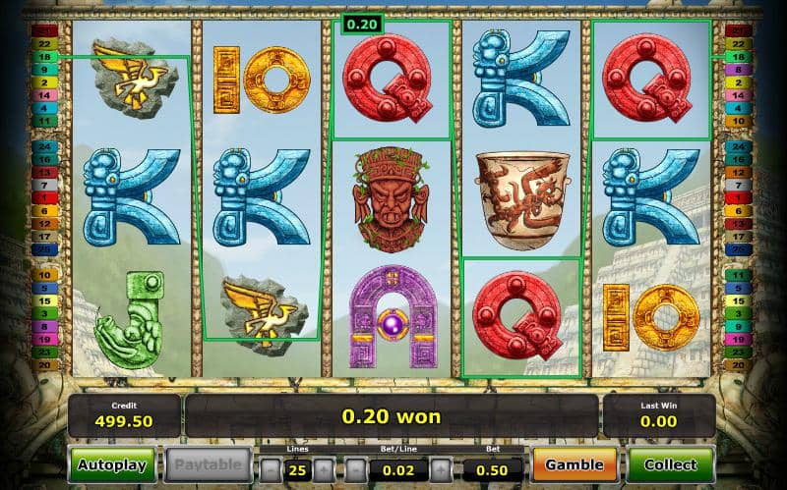This screenshot has width=787, height=490.
Task: Select the painted clay pot symbol
Action: coord(522,199)
